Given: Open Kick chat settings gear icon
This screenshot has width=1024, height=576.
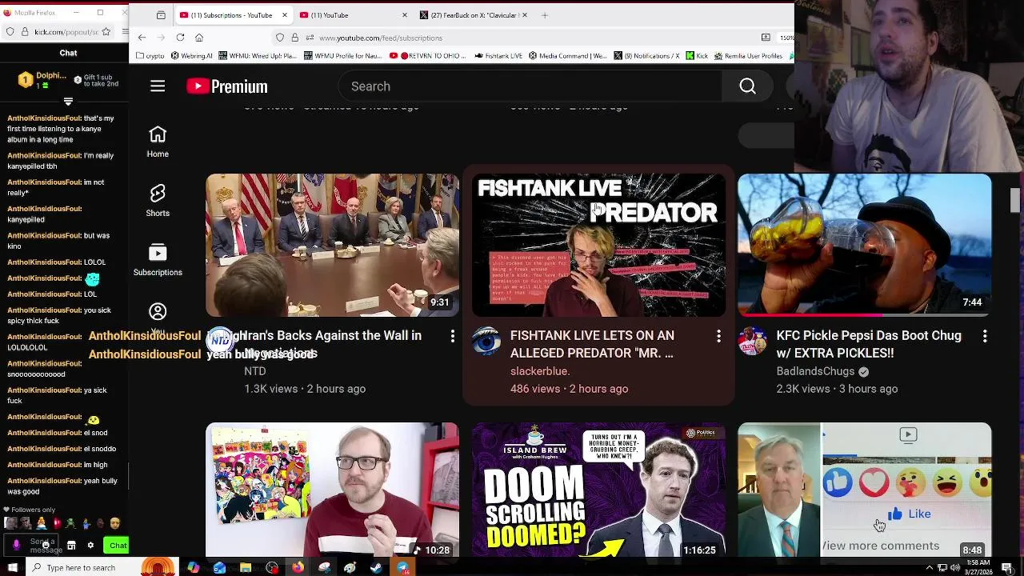Looking at the screenshot, I should point(90,546).
